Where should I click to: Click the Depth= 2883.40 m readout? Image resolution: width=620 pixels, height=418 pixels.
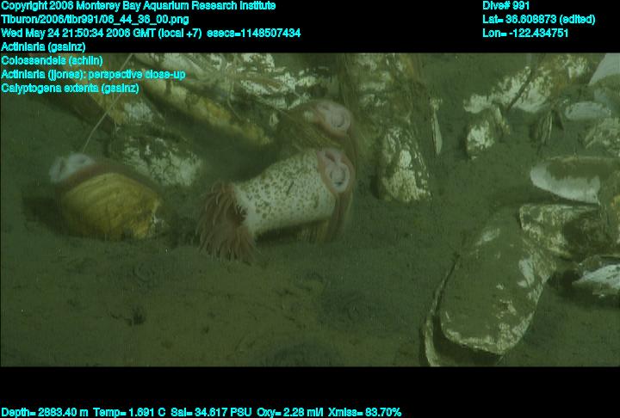(45, 413)
